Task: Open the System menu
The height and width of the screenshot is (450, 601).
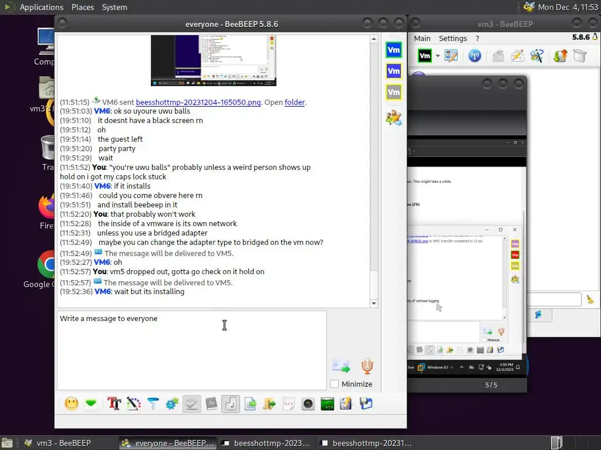Action: 114,7
